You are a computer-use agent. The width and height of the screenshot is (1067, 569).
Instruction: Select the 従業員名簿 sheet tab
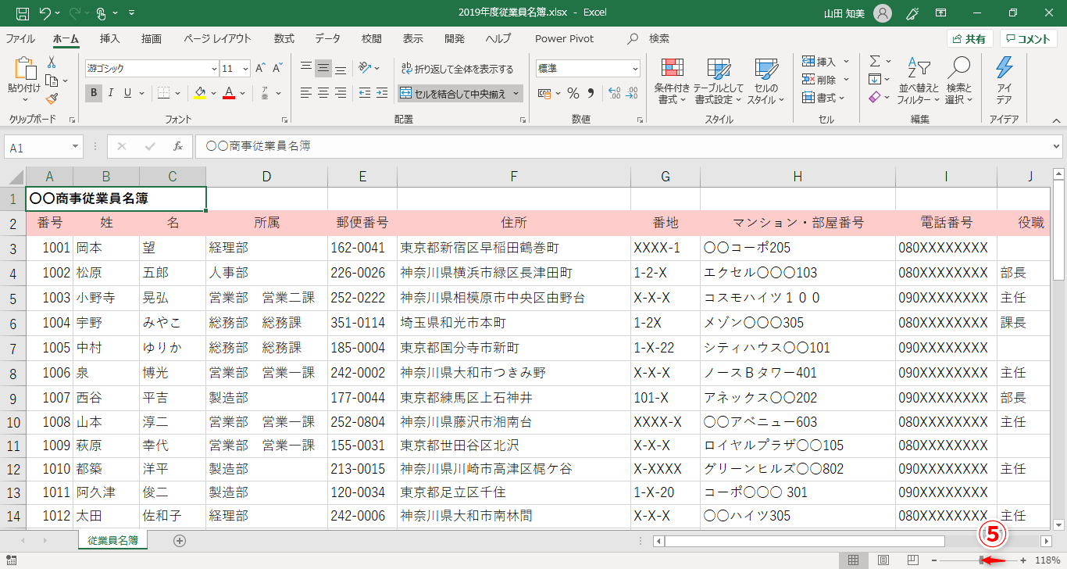[113, 540]
